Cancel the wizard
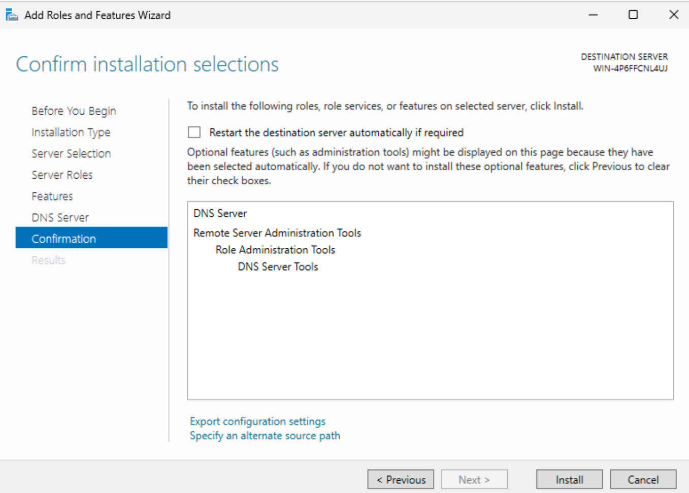Viewport: 689px width, 493px height. (643, 480)
